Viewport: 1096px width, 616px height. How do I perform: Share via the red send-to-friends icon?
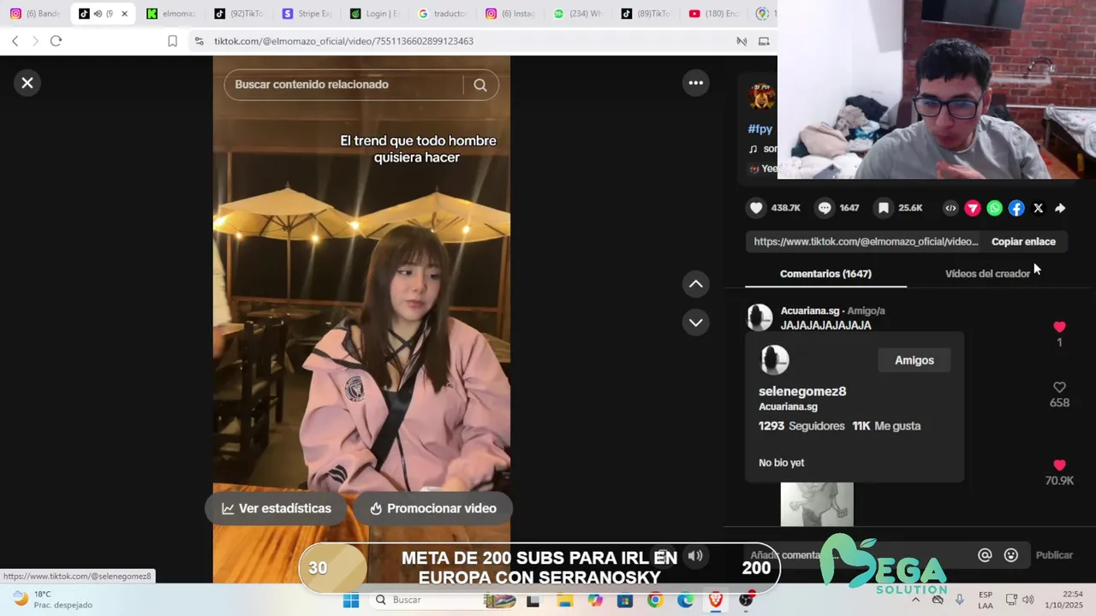[973, 208]
